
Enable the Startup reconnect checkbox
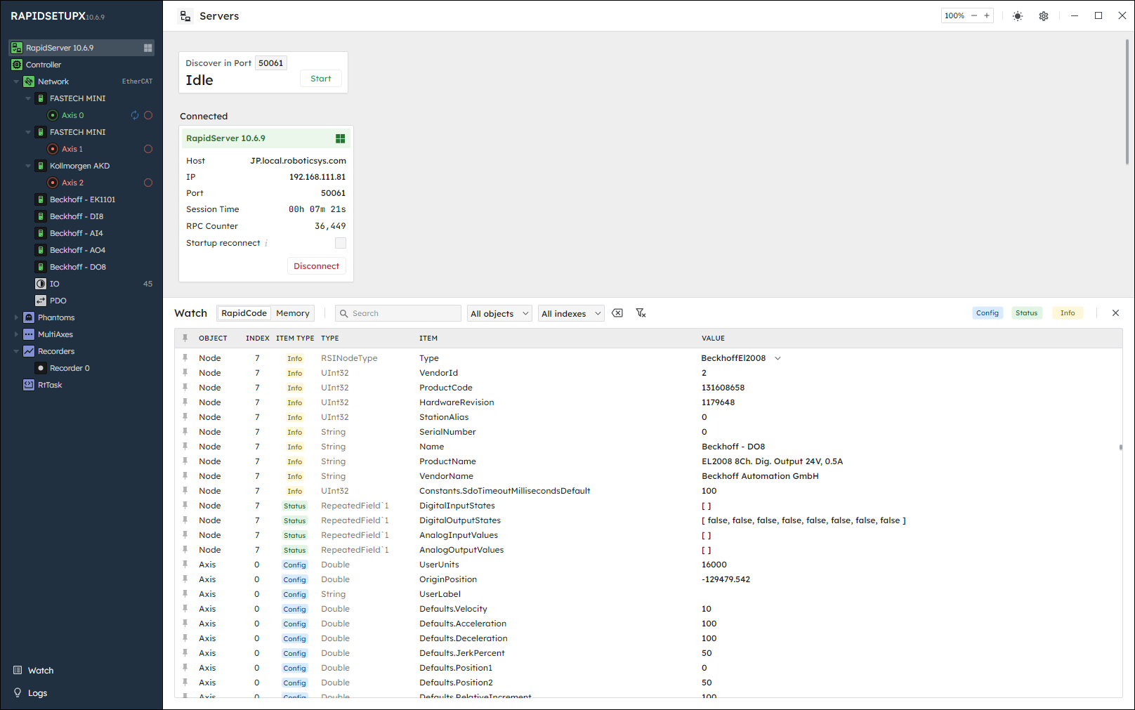pyautogui.click(x=341, y=243)
